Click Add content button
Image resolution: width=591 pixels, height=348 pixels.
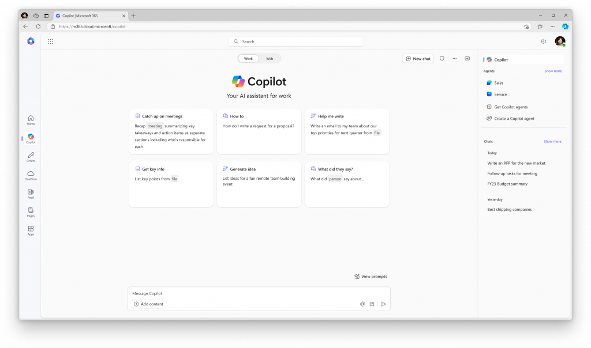point(148,304)
